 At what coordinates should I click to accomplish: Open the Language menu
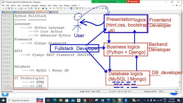tap(35, 5)
